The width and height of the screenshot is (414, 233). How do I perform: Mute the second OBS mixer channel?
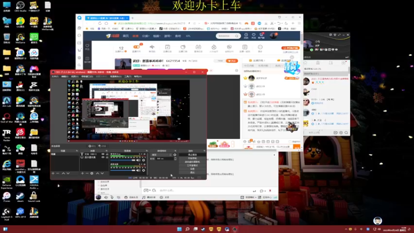pyautogui.click(x=138, y=170)
